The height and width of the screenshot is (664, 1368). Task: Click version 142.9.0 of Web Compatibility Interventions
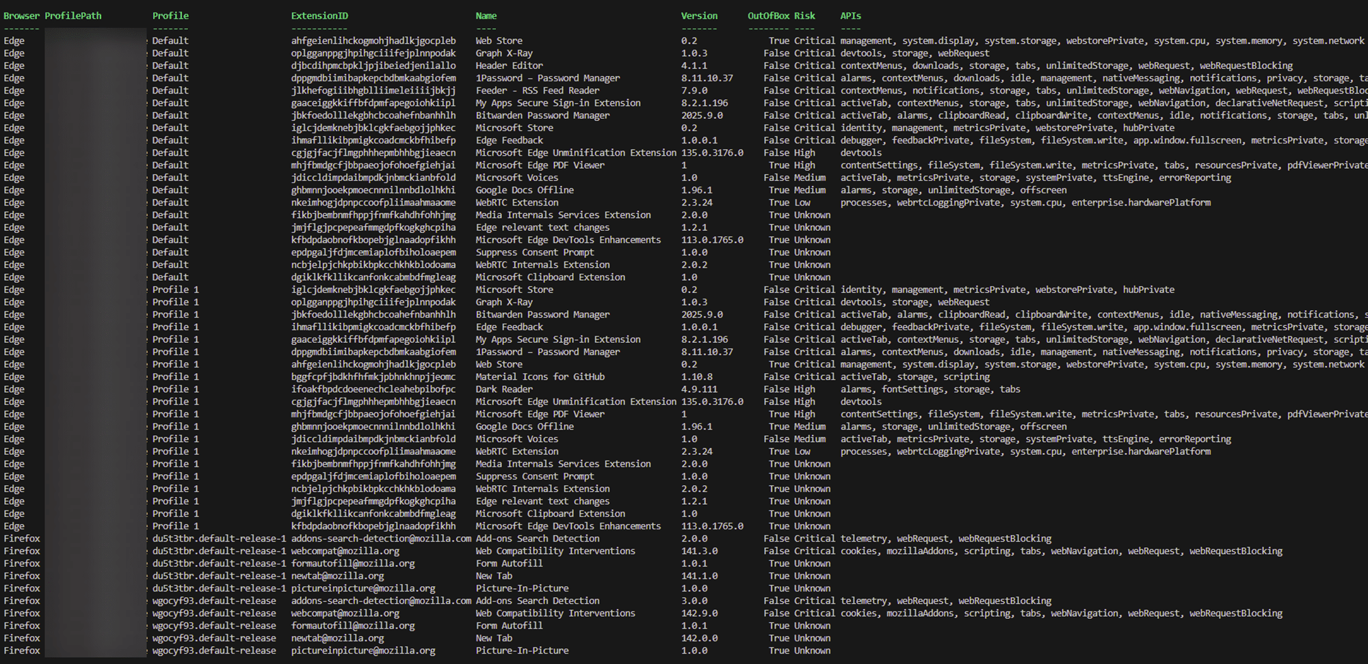pyautogui.click(x=699, y=613)
